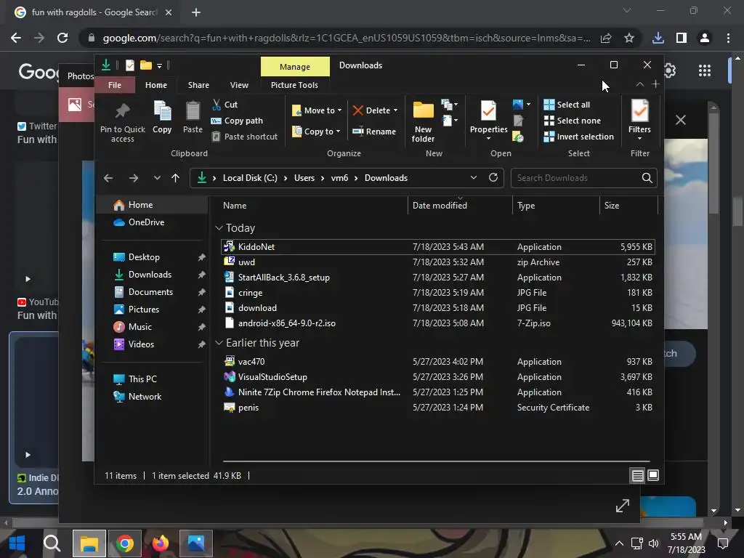Click Copy path in Clipboard group

[237, 121]
